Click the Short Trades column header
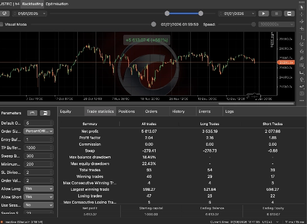The width and height of the screenshot is (307, 224). pyautogui.click(x=273, y=124)
